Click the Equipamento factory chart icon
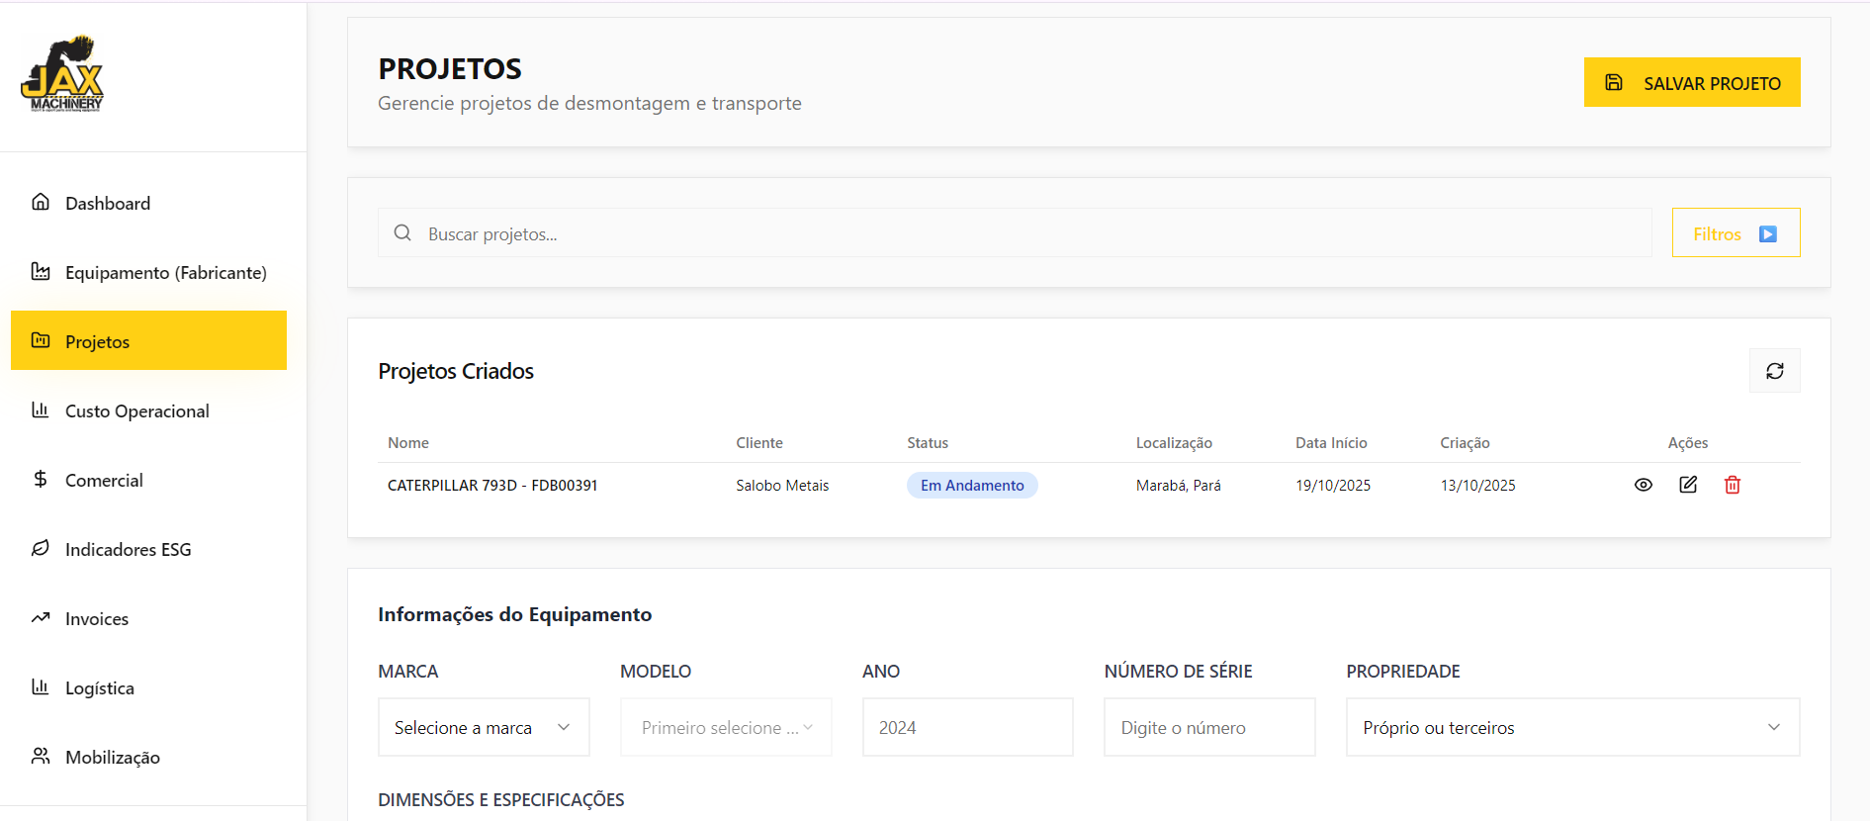The image size is (1870, 821). [41, 271]
